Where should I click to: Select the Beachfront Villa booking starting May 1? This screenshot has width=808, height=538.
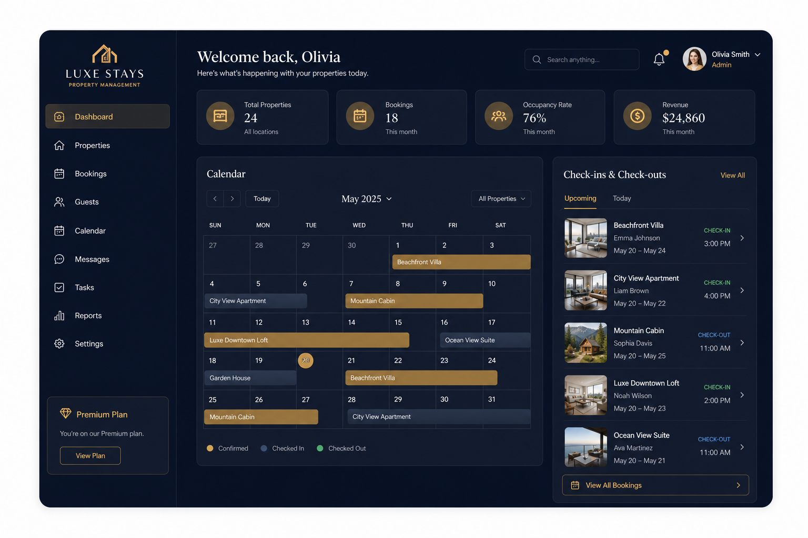tap(461, 262)
